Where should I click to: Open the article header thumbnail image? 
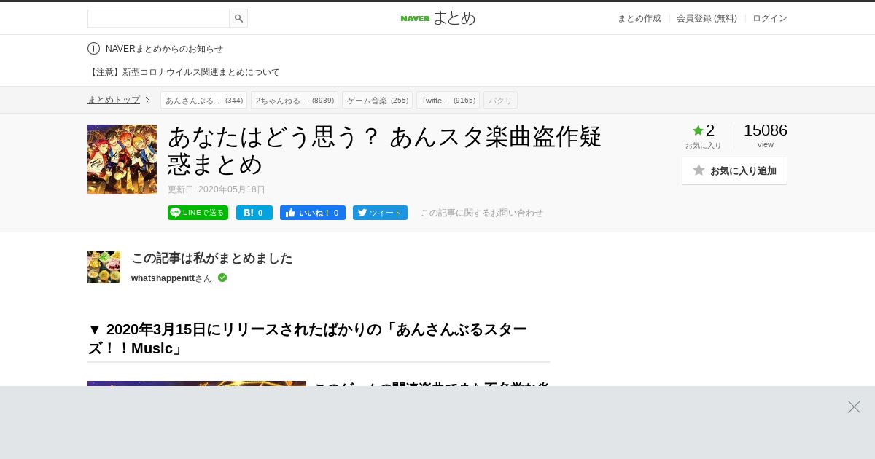click(x=122, y=159)
